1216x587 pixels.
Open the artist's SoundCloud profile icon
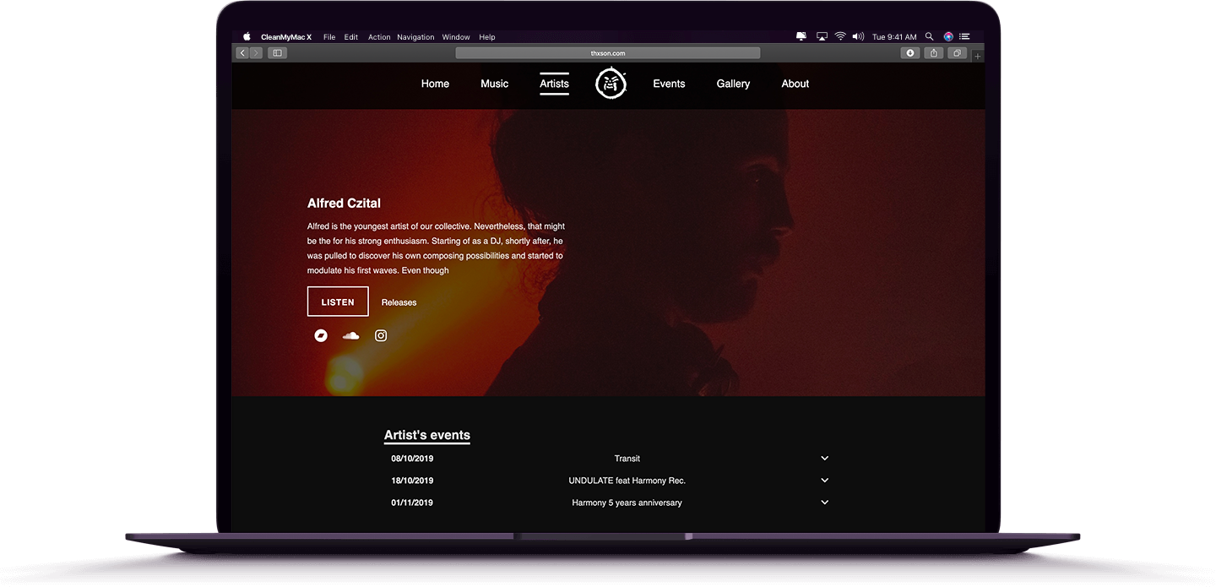(x=350, y=335)
